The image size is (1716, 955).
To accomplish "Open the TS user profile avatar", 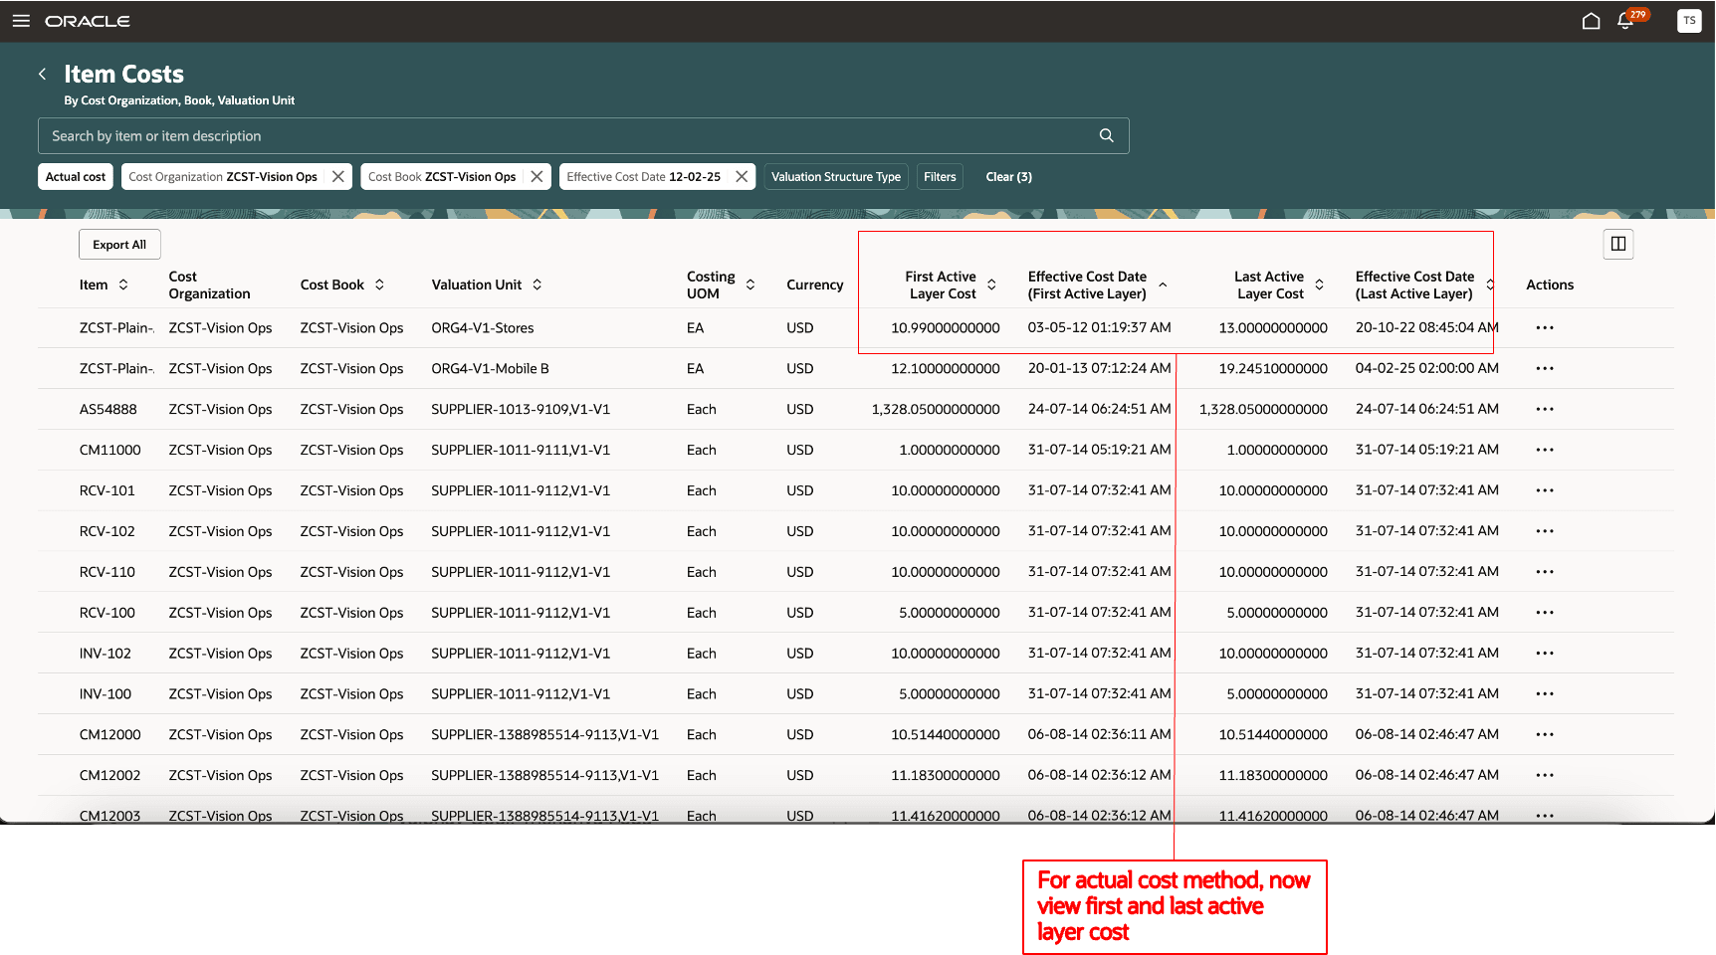I will pyautogui.click(x=1689, y=20).
